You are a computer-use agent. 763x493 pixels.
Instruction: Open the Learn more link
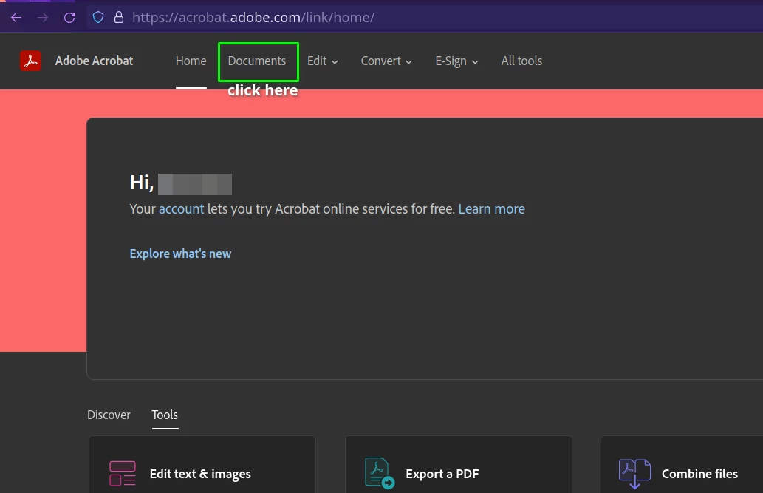491,209
